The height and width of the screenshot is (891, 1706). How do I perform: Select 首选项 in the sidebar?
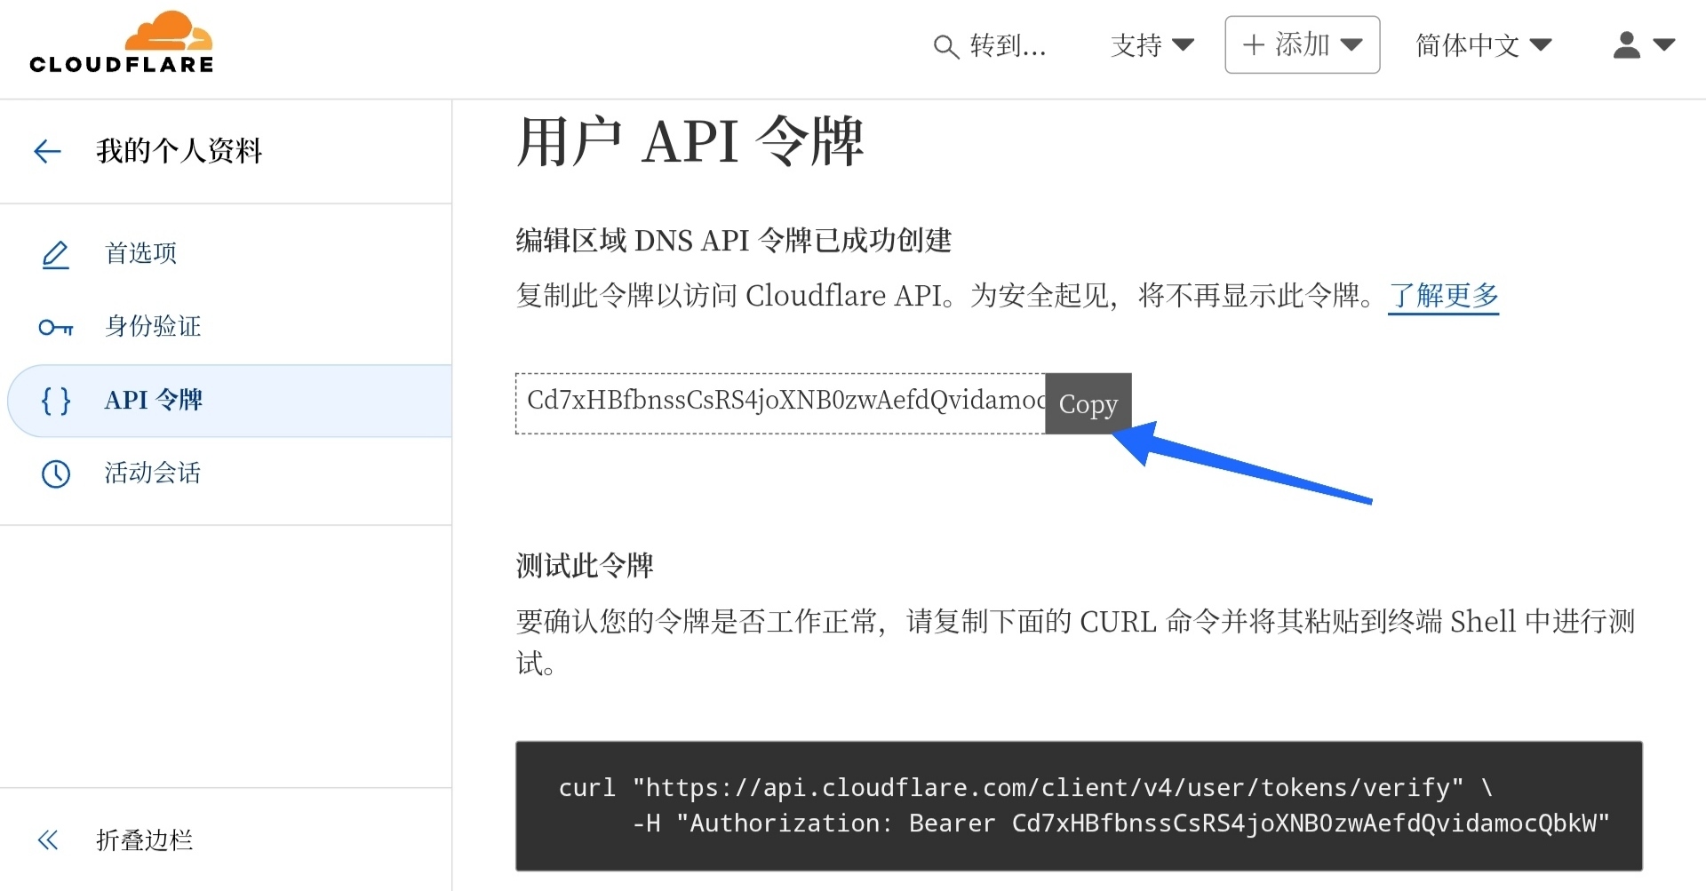coord(141,254)
